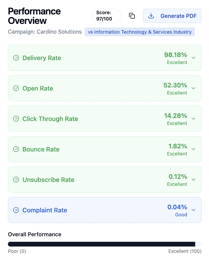The height and width of the screenshot is (262, 209).
Task: Open the Complaint Rate 0.04% card
Action: coord(105,210)
